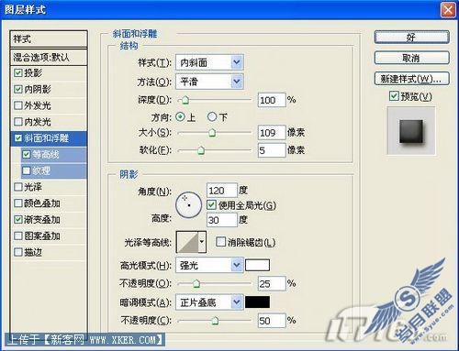459x351 pixels.
Task: Toggle the 内阴影 inner shadow checkbox
Action: [x=18, y=89]
